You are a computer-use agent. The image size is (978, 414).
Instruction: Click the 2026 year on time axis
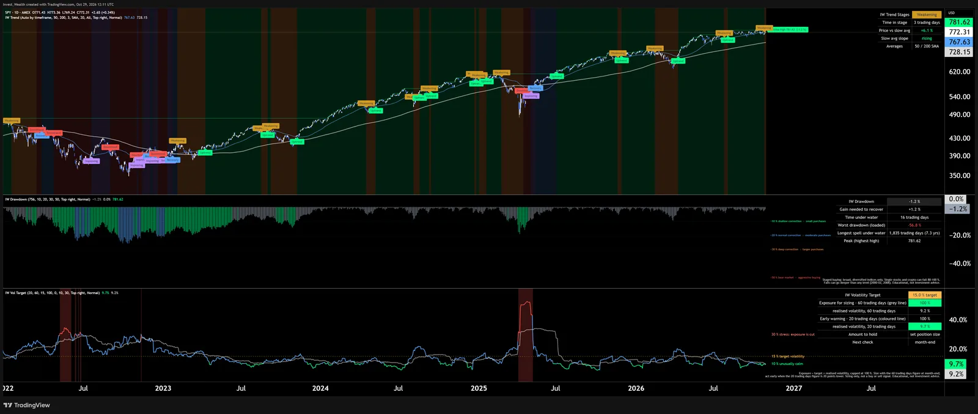(x=636, y=388)
